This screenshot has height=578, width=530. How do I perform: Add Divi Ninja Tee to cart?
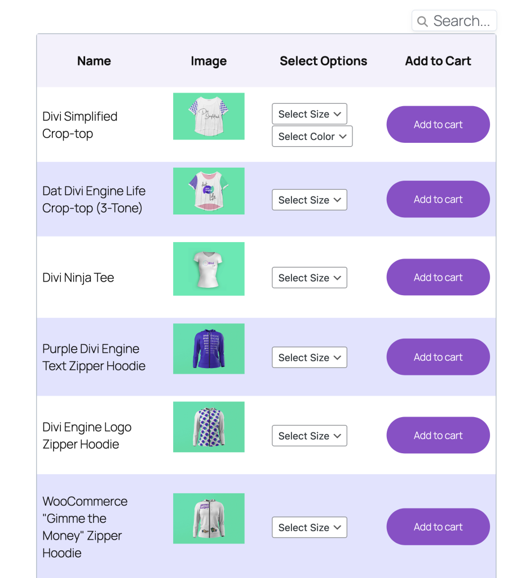click(x=438, y=277)
